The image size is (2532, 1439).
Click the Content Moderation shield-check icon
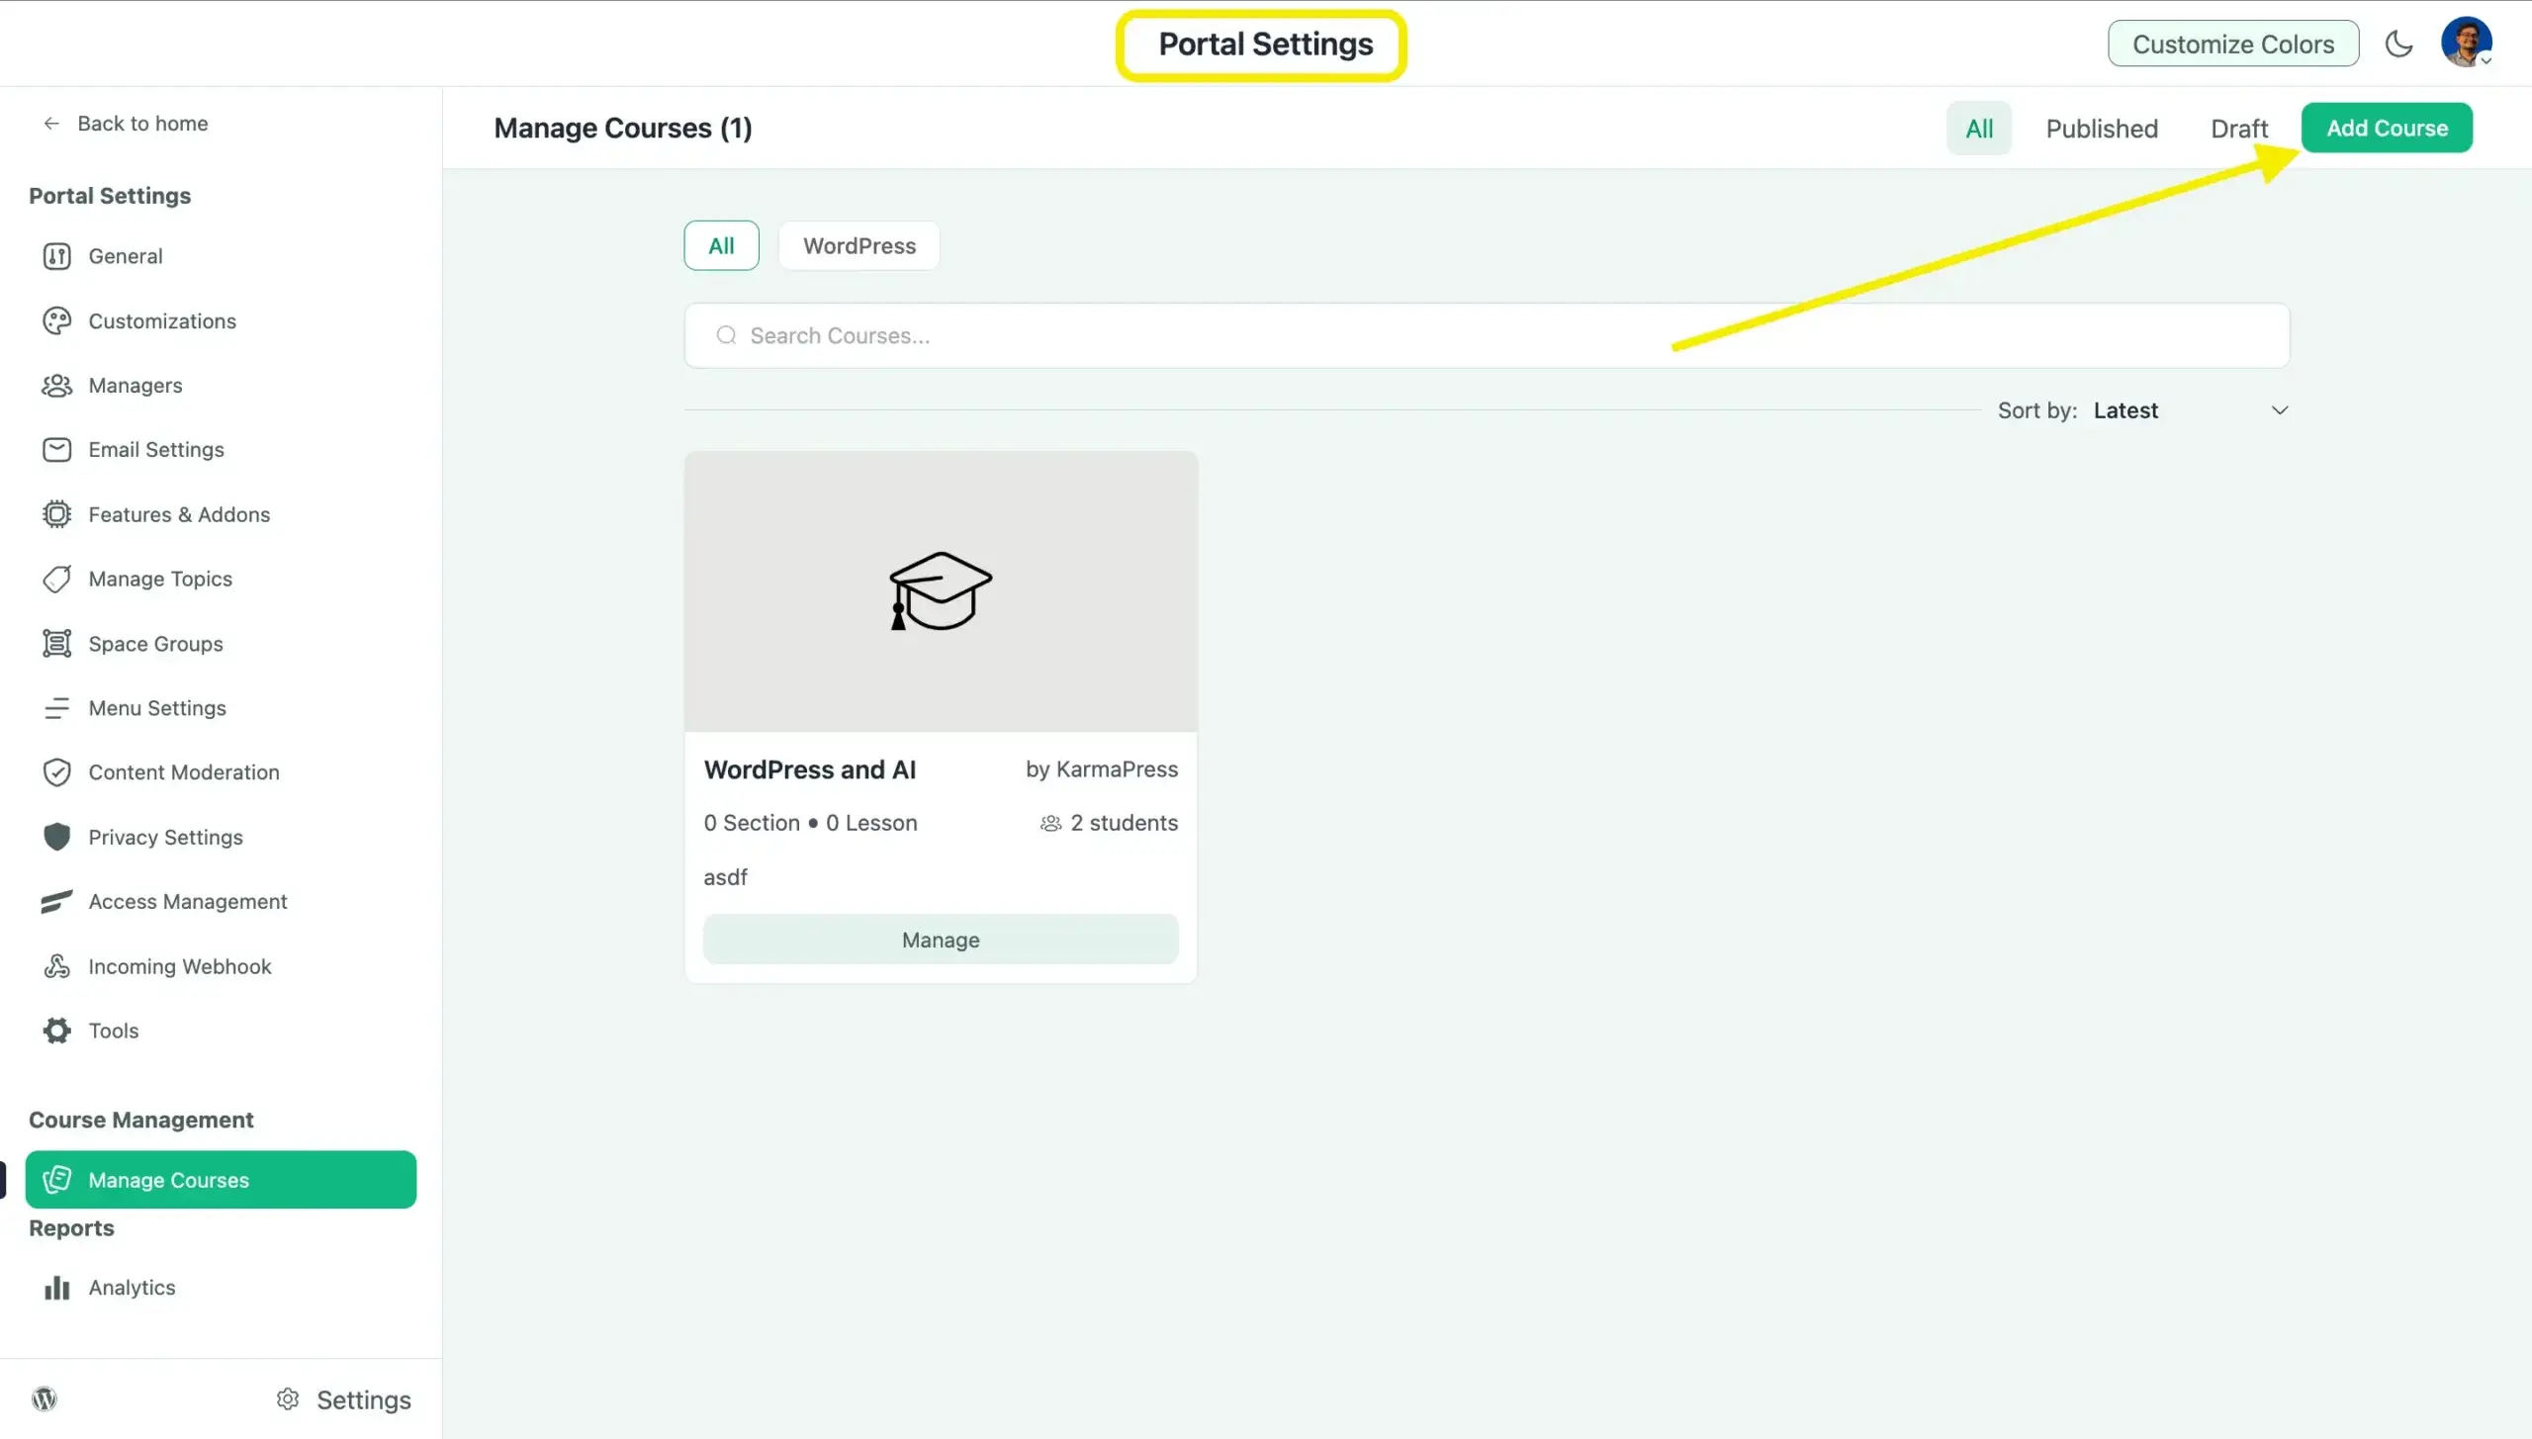click(x=56, y=772)
